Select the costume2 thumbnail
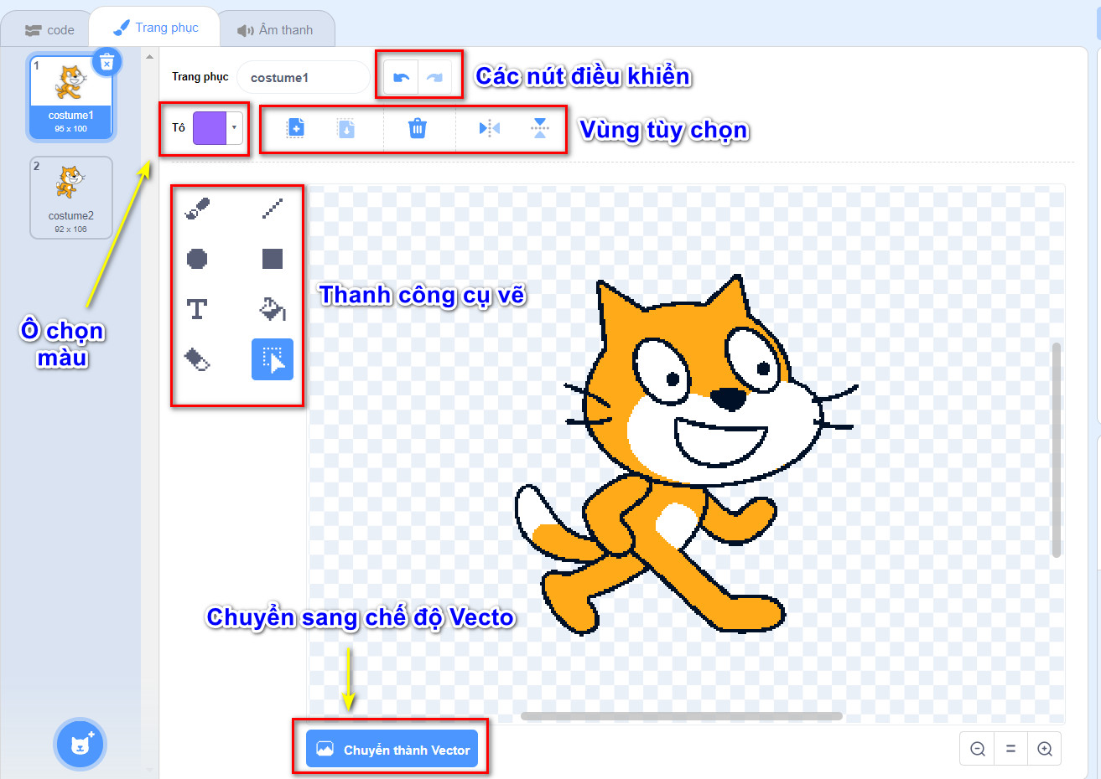This screenshot has width=1101, height=779. (x=71, y=198)
